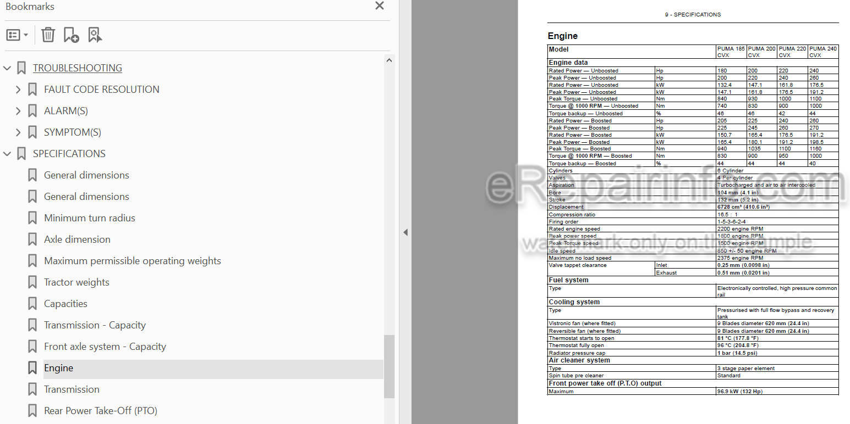Collapse the TROUBLESHOOTING section
850x424 pixels.
[7, 68]
